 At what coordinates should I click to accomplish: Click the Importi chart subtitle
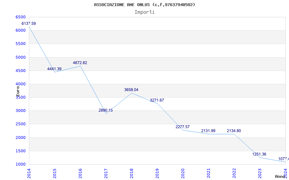(x=144, y=12)
